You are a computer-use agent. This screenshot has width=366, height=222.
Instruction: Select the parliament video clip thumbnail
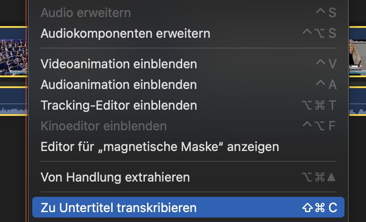pos(13,56)
